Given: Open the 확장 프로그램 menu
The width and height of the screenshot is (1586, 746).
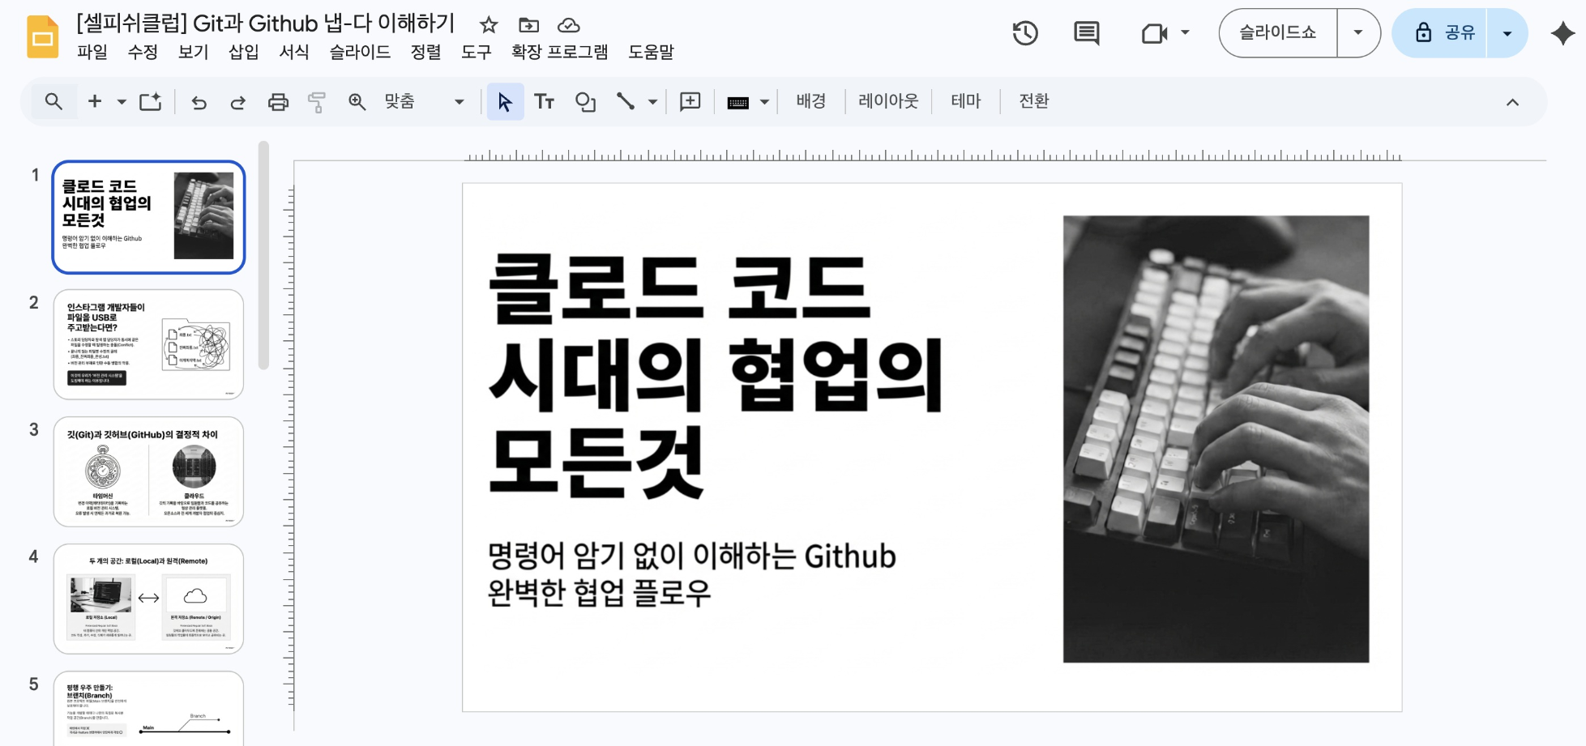Looking at the screenshot, I should [x=560, y=52].
